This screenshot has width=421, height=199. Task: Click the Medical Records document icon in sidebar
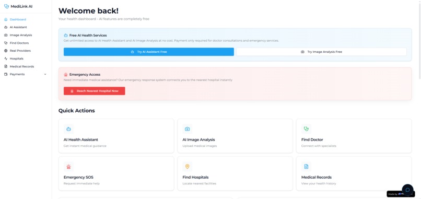pos(6,66)
